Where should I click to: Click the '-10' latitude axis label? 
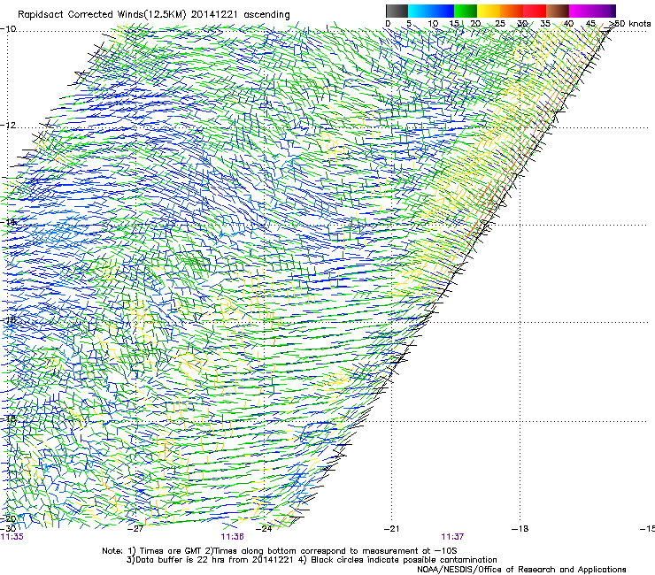tap(8, 29)
